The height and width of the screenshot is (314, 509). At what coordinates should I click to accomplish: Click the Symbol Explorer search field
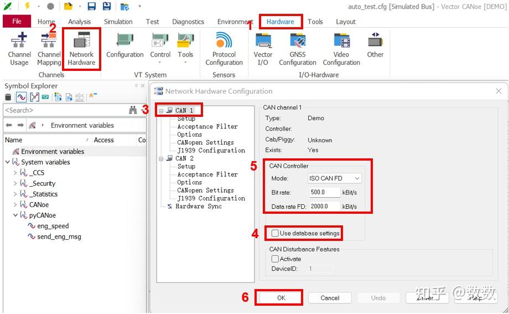click(x=65, y=110)
